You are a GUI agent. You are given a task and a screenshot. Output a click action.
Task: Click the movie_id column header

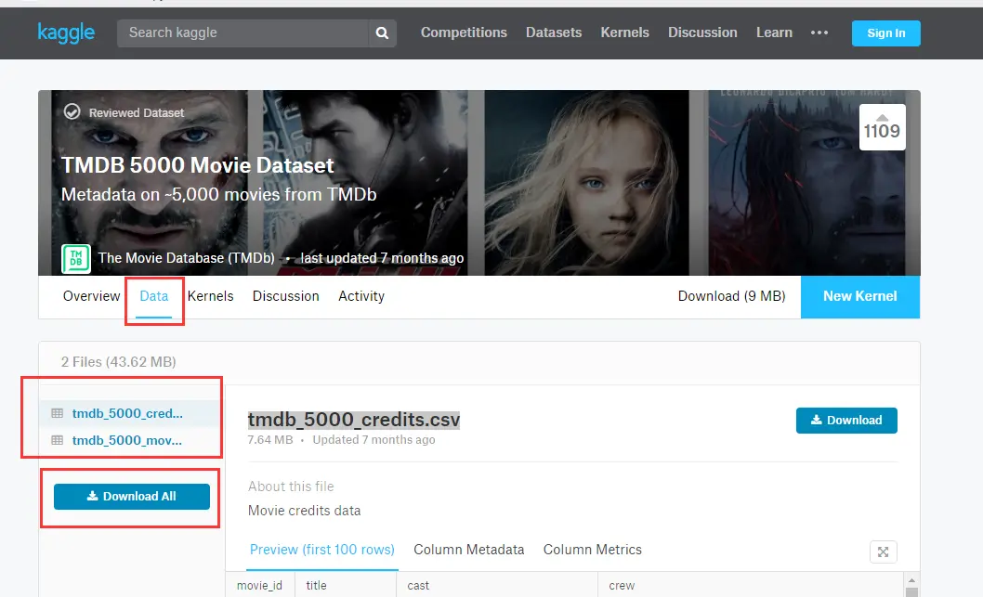(259, 585)
